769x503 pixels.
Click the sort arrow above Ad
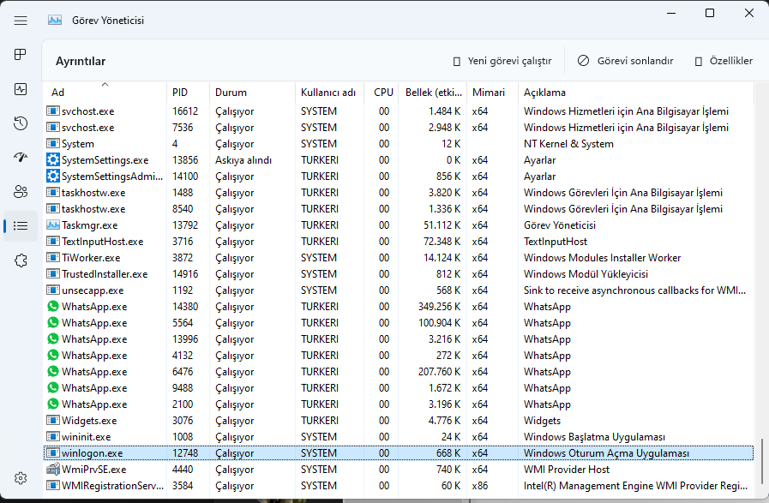click(105, 84)
